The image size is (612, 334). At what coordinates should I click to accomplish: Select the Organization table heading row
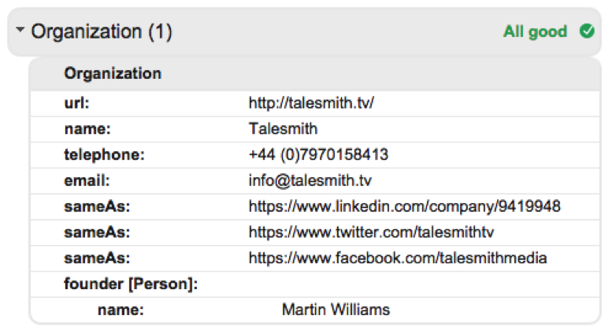[x=315, y=74]
